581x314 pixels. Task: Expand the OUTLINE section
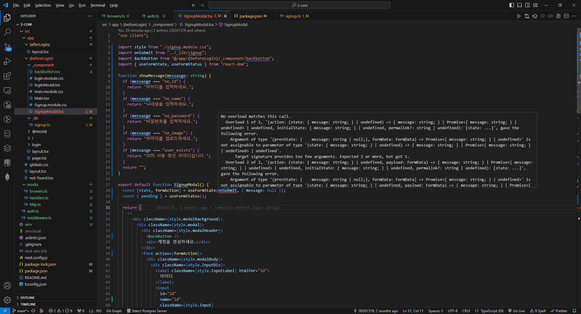[56, 297]
